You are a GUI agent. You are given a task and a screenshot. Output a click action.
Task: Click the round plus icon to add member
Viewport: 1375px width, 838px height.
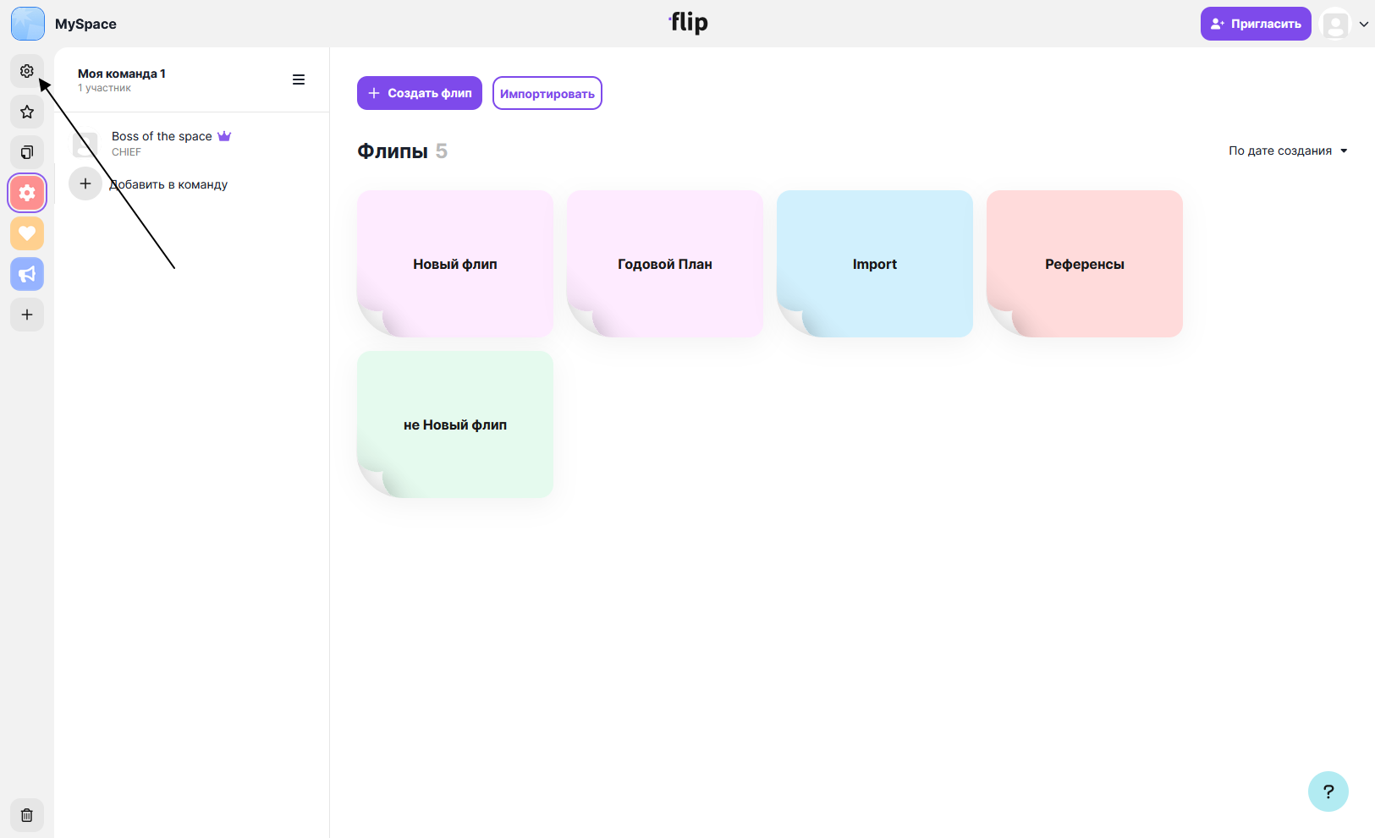click(x=85, y=183)
